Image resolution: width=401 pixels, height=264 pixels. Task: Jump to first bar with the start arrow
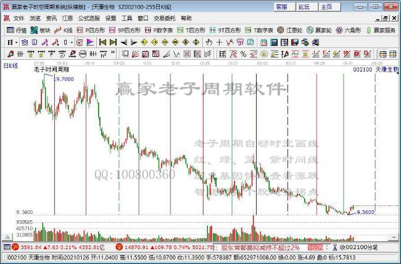coord(102,42)
